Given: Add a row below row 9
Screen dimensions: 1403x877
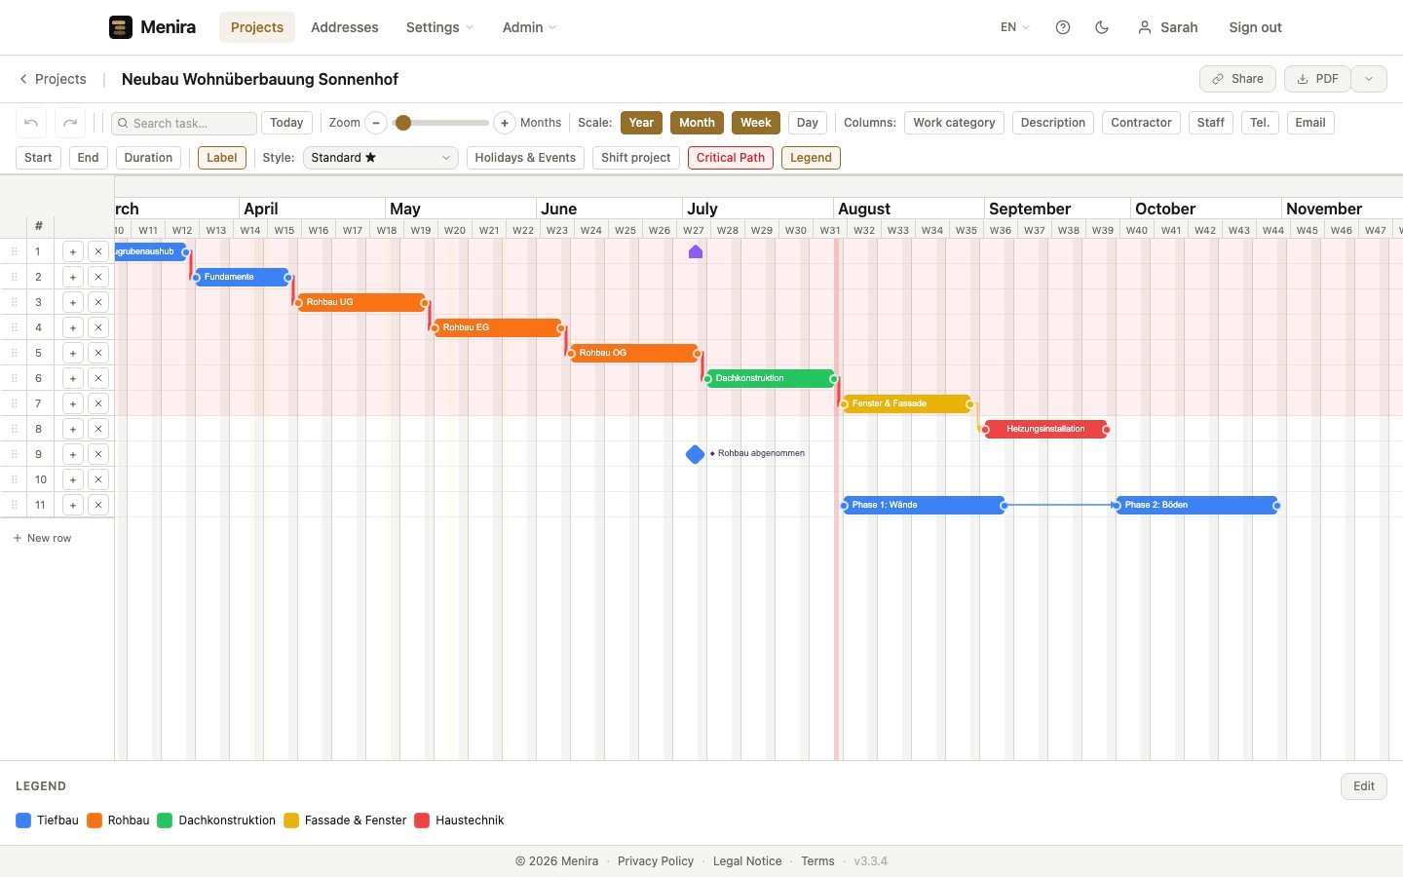Looking at the screenshot, I should click(73, 454).
